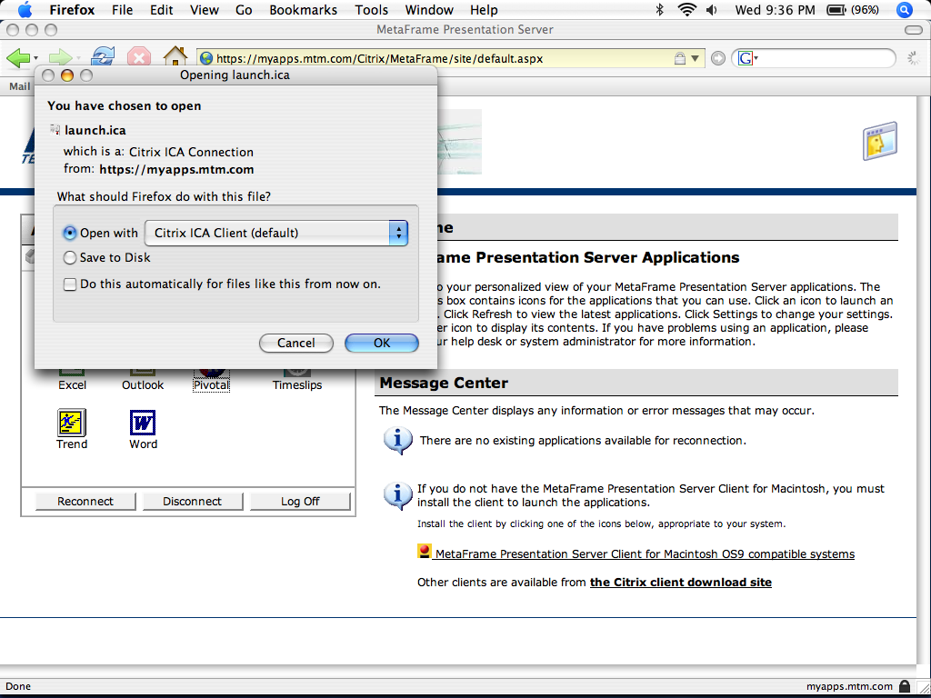Reload the page with the Refresh icon

pyautogui.click(x=103, y=58)
